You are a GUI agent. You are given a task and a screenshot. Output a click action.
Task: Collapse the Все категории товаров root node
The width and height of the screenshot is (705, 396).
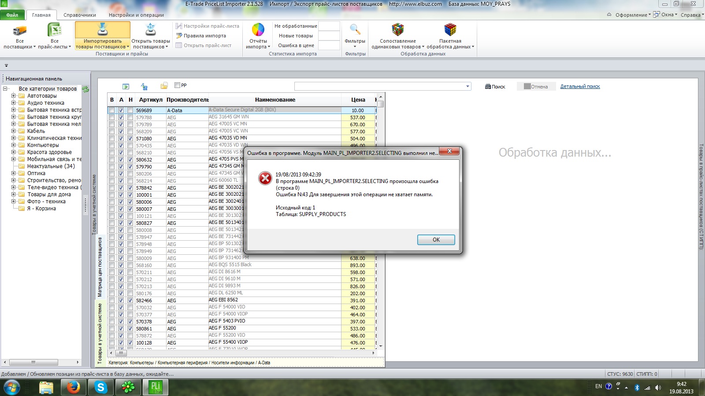[5, 89]
